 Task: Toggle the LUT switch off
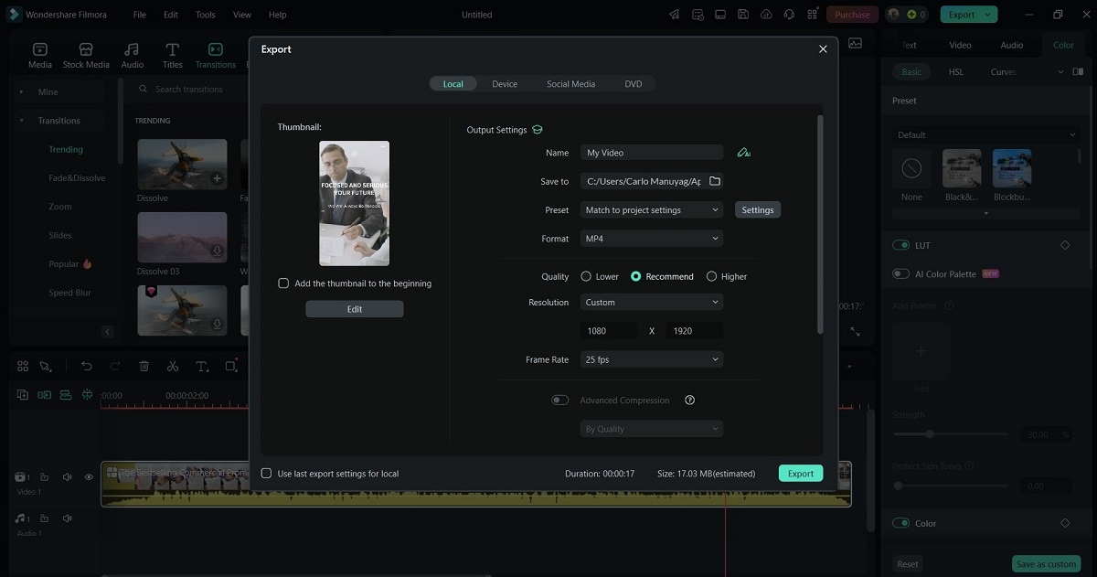tap(901, 245)
